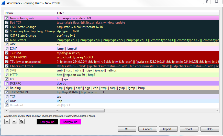Toggle the TCP RST checkbox
Screen dimensions: 223x136
coord(7,53)
